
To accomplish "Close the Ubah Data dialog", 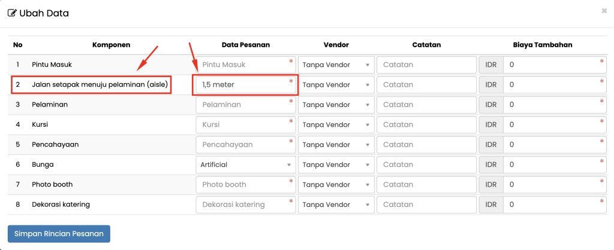I will 604,11.
